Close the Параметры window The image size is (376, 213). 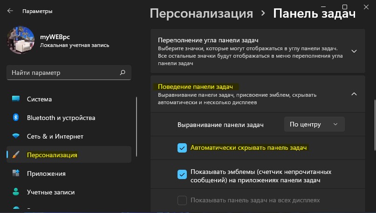366,7
